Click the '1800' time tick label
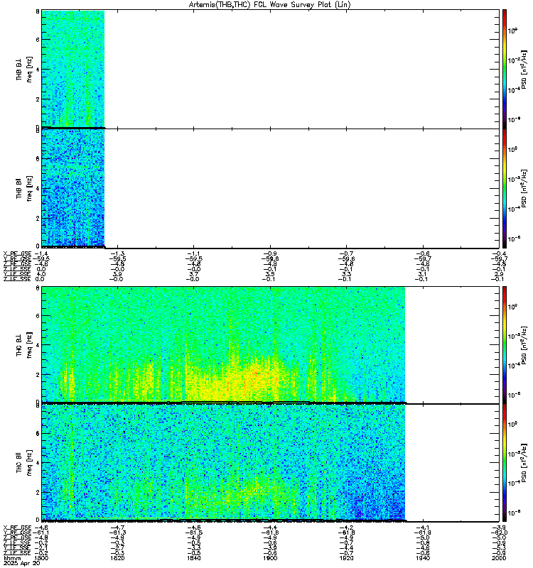The width and height of the screenshot is (533, 568). pyautogui.click(x=41, y=558)
